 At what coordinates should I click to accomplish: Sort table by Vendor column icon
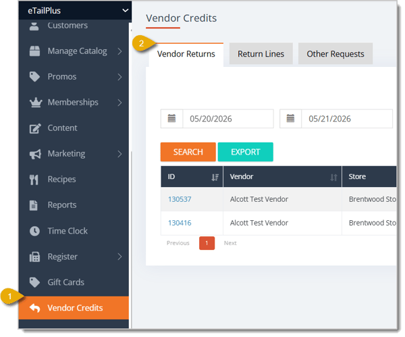333,178
